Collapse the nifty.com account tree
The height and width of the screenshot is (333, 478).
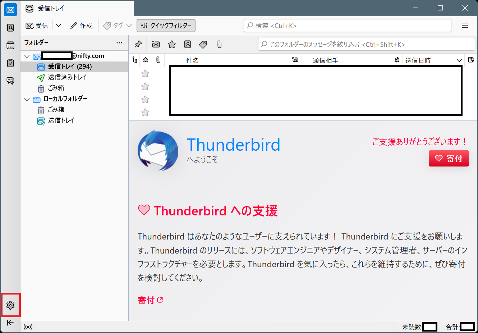(27, 56)
